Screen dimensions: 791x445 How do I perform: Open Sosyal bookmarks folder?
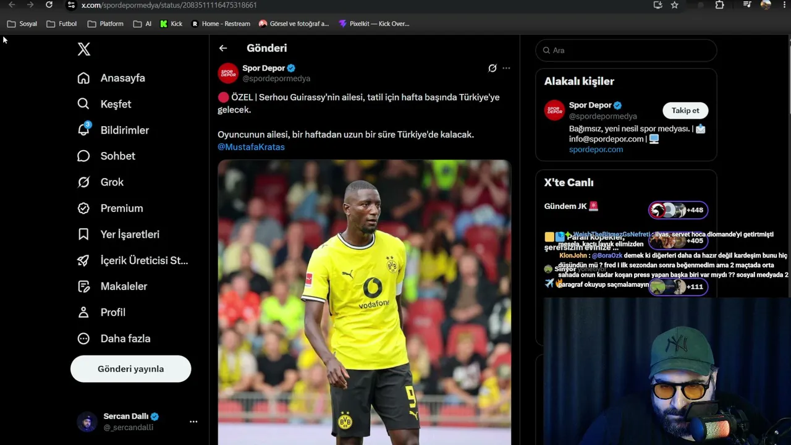pos(22,24)
